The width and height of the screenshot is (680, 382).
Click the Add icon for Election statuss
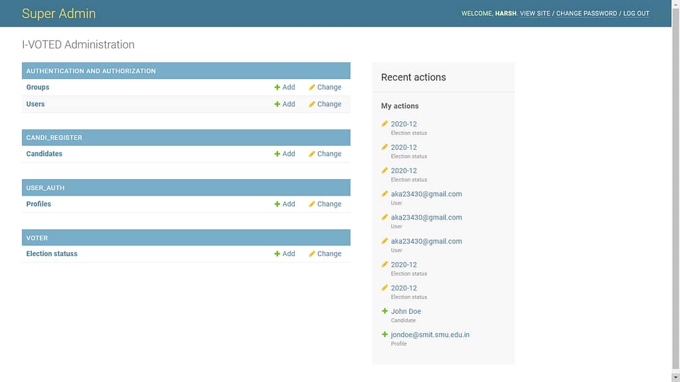click(x=278, y=253)
